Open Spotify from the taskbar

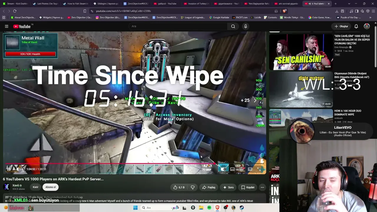(x=209, y=208)
